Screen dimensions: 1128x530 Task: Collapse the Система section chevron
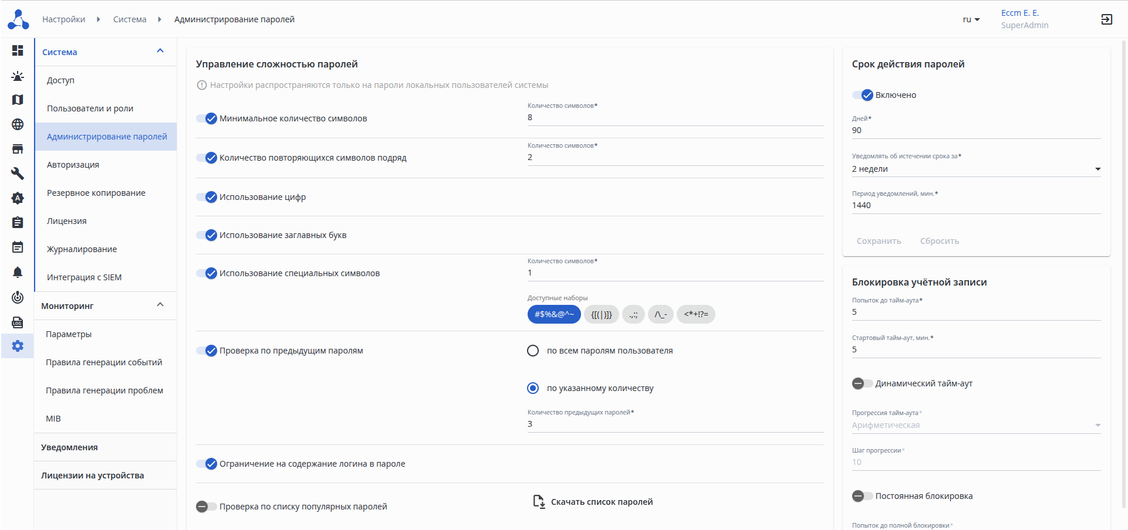click(160, 51)
